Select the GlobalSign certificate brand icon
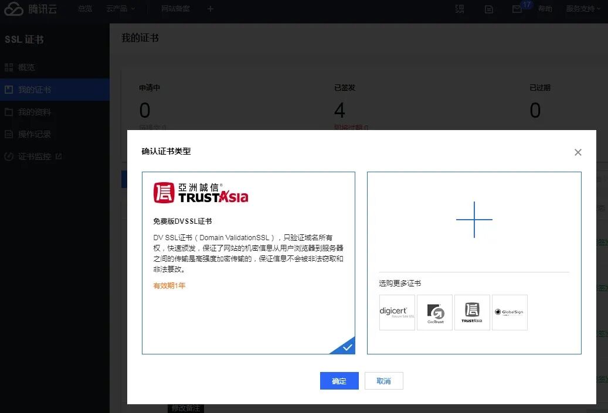This screenshot has height=413, width=608. click(510, 312)
